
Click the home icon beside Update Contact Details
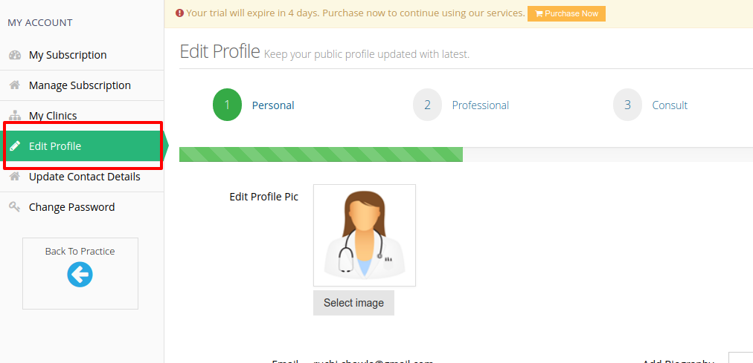click(x=15, y=177)
